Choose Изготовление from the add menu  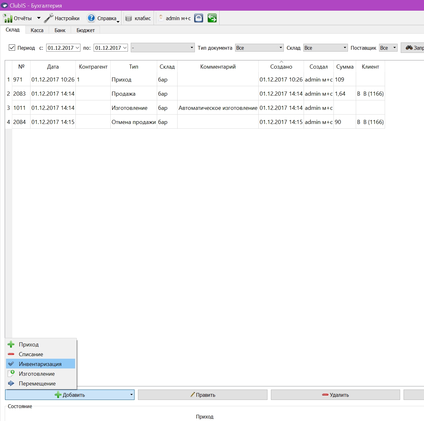[x=41, y=373]
